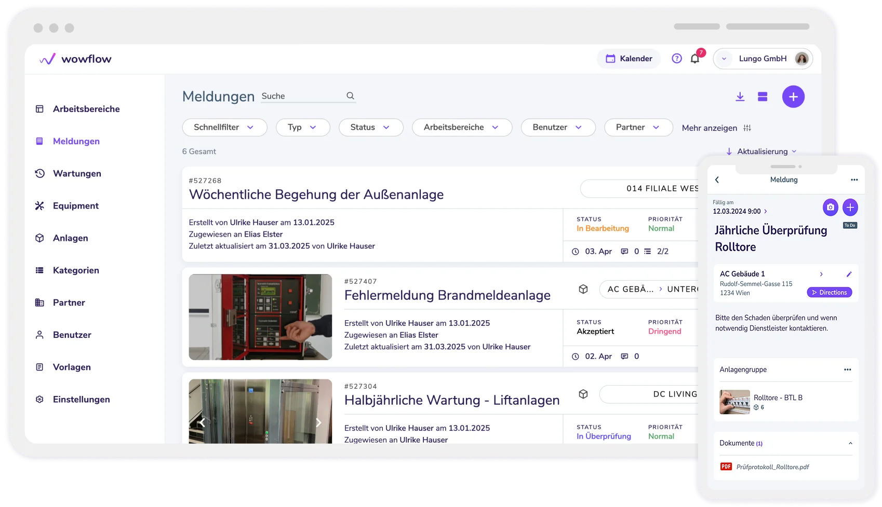The image size is (882, 507).
Task: Go to Arbeitsbereiche in sidebar
Action: pyautogui.click(x=78, y=109)
